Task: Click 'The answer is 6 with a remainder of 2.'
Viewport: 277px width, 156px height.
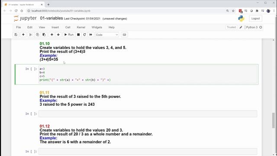Action: pos(75,142)
